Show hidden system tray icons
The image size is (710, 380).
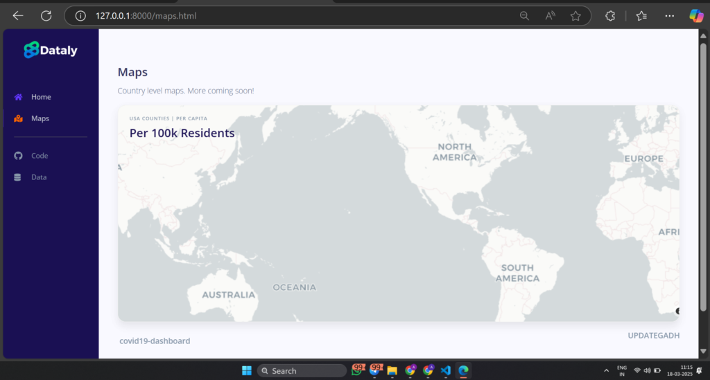pyautogui.click(x=606, y=370)
